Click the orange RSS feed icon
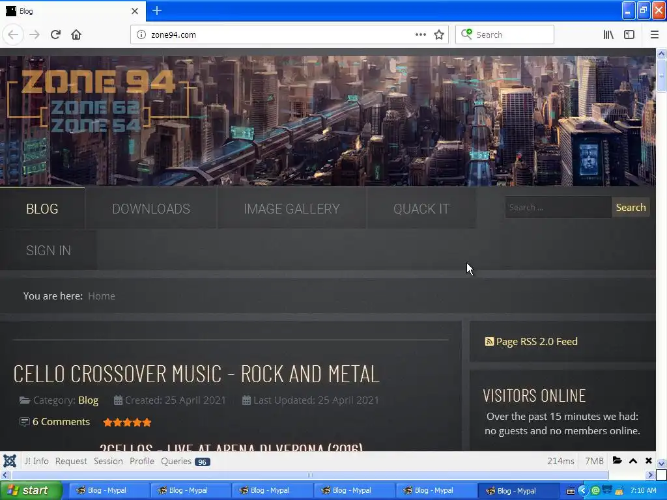The height and width of the screenshot is (500, 667). click(489, 341)
